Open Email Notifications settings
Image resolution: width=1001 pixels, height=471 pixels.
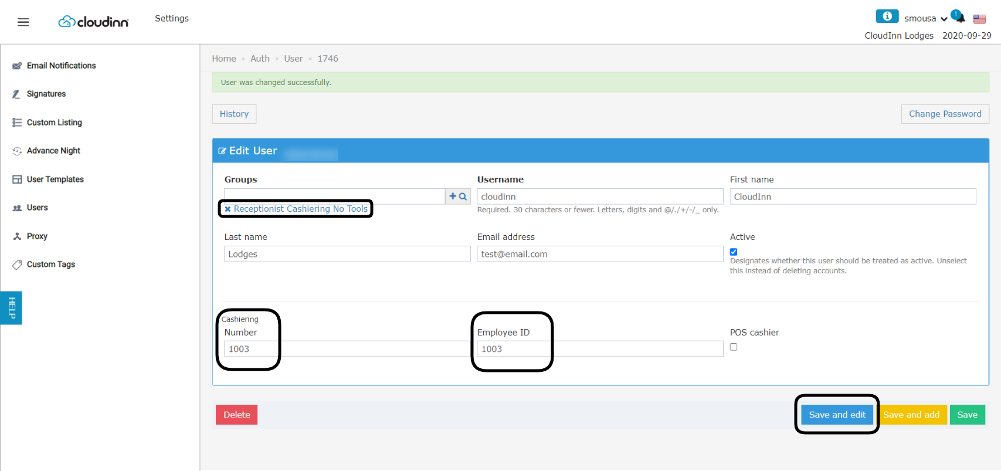pos(61,66)
